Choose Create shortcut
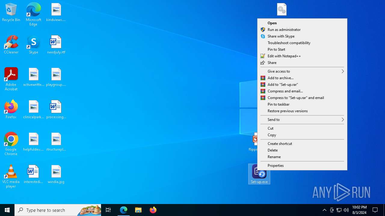The width and height of the screenshot is (385, 216). click(302, 144)
